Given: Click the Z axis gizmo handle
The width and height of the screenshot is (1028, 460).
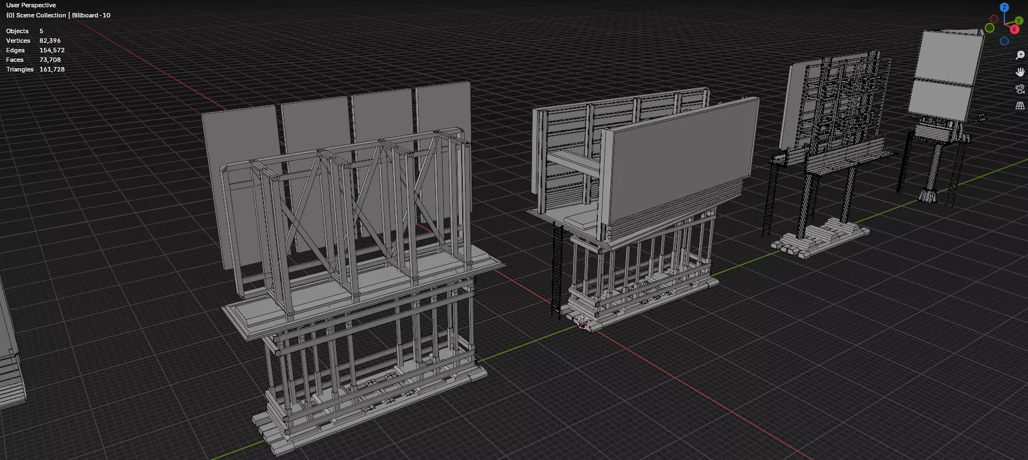Looking at the screenshot, I should pos(1004,7).
